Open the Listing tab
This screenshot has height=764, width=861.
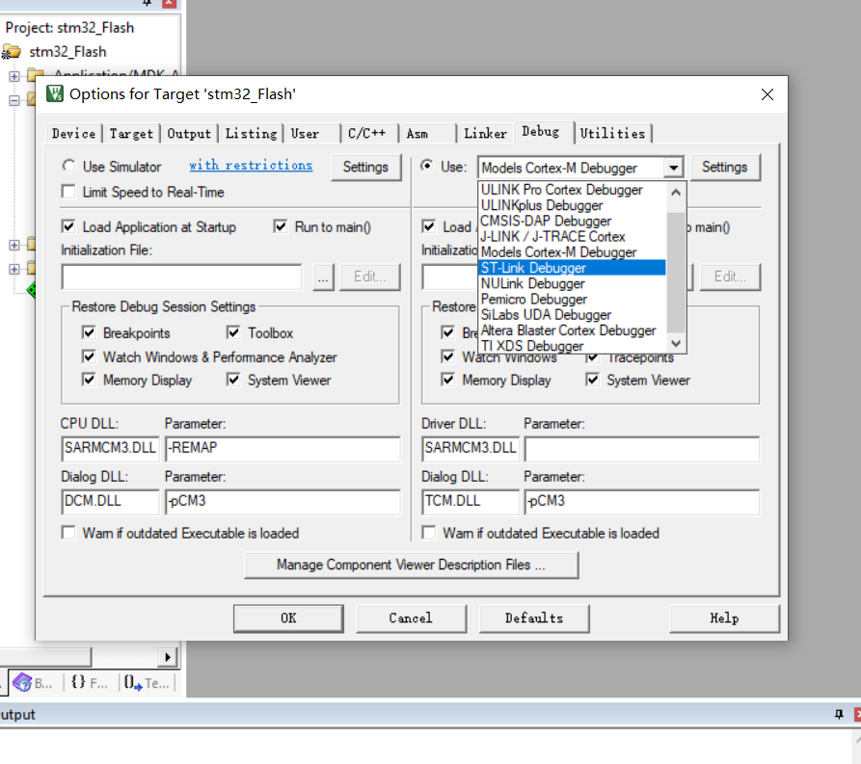tap(251, 133)
